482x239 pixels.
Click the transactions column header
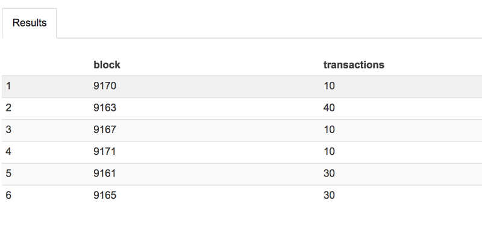[x=354, y=65]
